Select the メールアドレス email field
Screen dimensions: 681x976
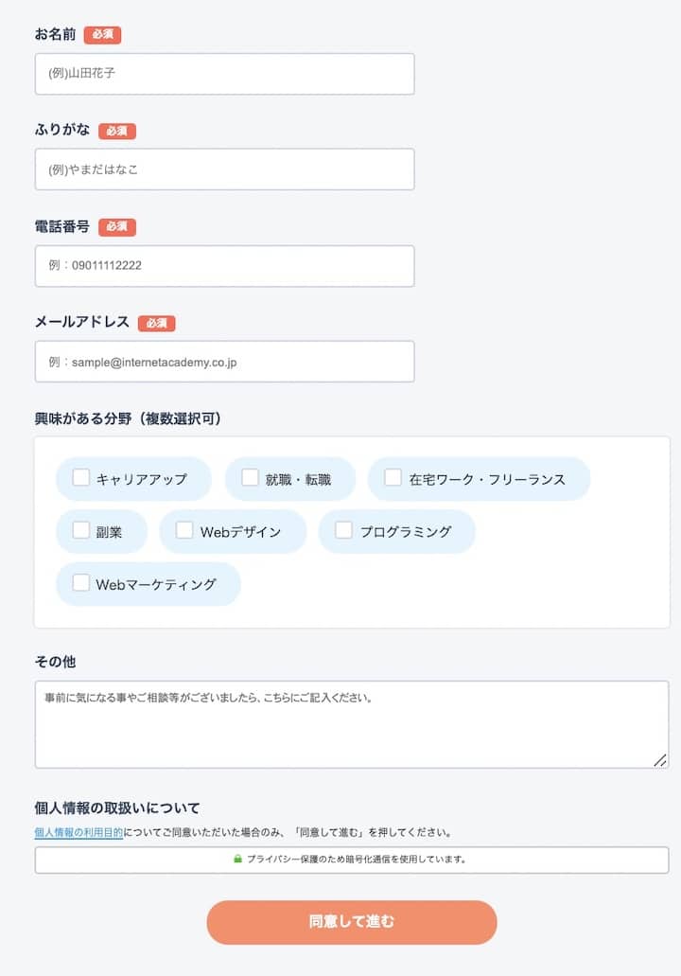(224, 362)
